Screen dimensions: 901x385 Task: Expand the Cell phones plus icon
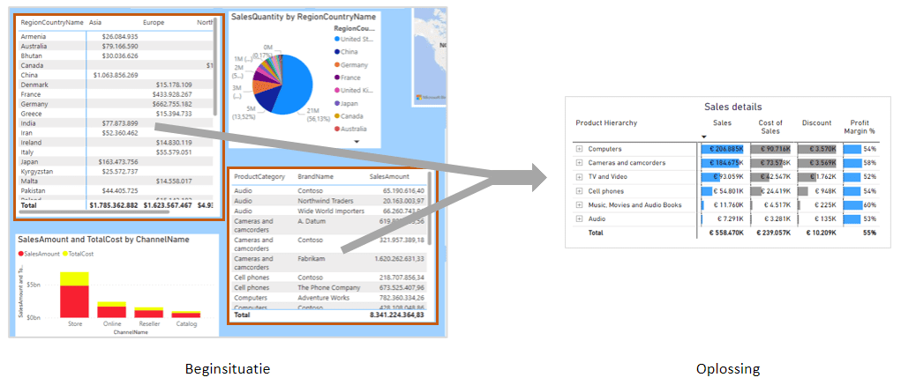(x=579, y=191)
